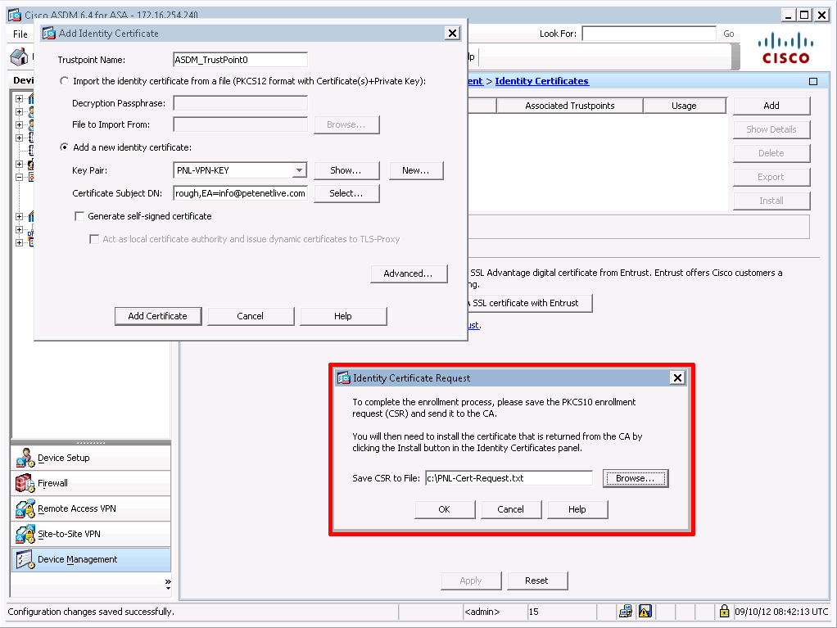Image resolution: width=837 pixels, height=628 pixels.
Task: Click Select... for Certificate Subject DN
Action: [x=346, y=194]
